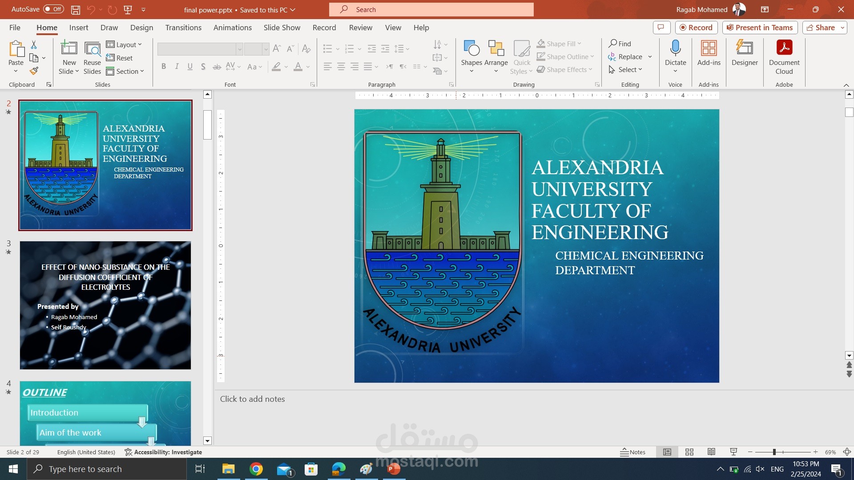The width and height of the screenshot is (854, 480).
Task: Toggle Bold formatting
Action: pos(164,67)
